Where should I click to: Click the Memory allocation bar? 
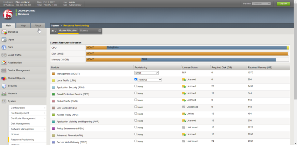pyautogui.click(x=188, y=60)
